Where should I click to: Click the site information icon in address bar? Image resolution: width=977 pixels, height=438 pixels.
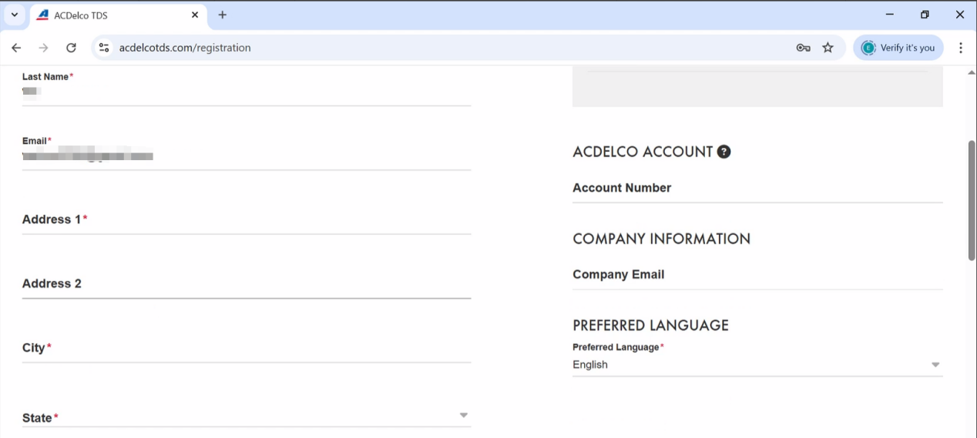104,48
